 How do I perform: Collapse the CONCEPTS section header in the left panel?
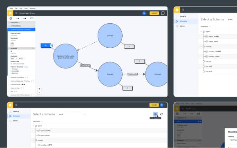pos(22,22)
